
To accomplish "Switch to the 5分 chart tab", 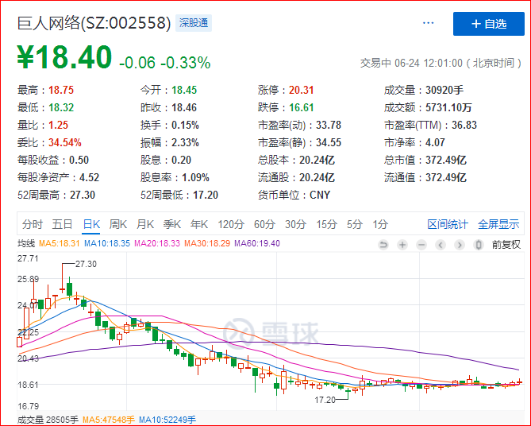I will [355, 224].
